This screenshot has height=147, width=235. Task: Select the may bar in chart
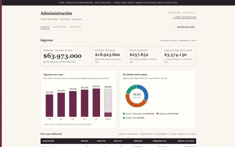click(73, 104)
